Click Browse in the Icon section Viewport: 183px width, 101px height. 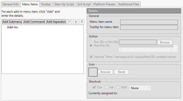coord(105,72)
